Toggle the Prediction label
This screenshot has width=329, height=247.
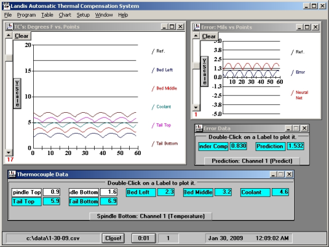270,146
